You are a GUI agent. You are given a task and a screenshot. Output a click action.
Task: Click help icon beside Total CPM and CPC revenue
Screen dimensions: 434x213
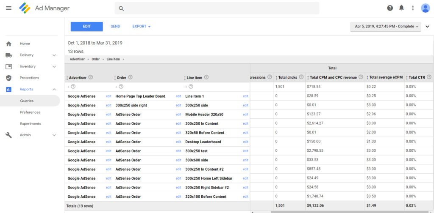(361, 77)
